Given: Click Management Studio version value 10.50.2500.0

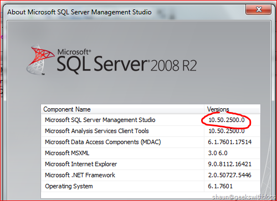Looking at the screenshot, I should pyautogui.click(x=227, y=120).
